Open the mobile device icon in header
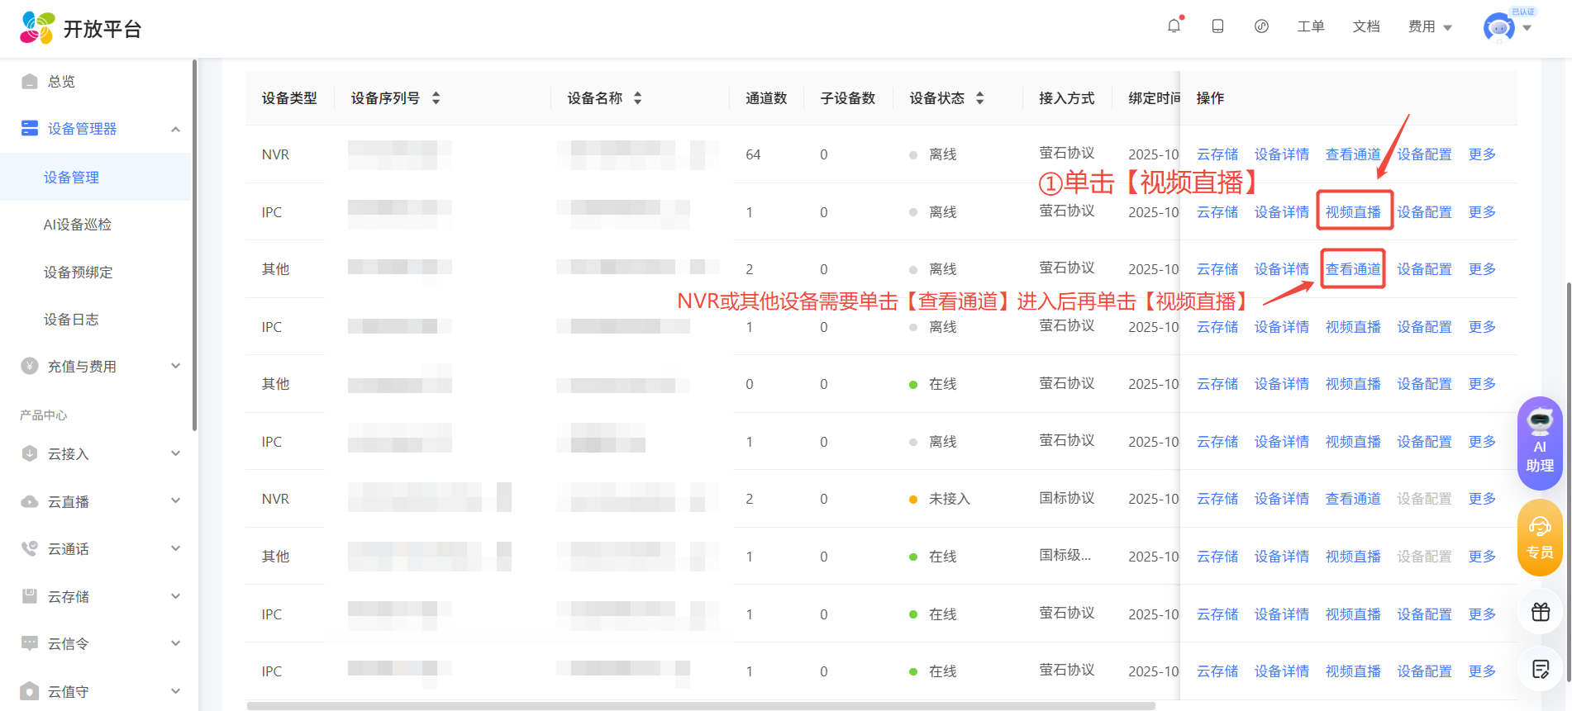The image size is (1572, 711). tap(1217, 26)
